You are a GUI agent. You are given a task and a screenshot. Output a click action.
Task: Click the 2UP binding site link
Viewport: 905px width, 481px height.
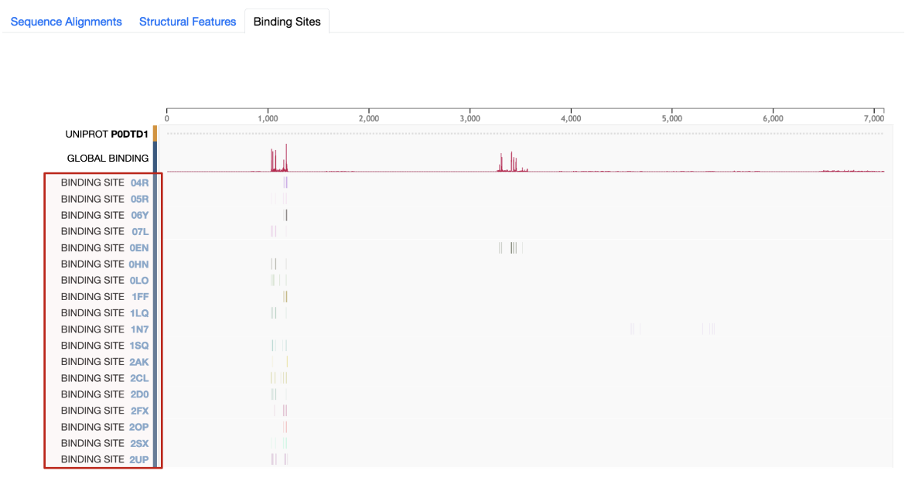tap(139, 459)
